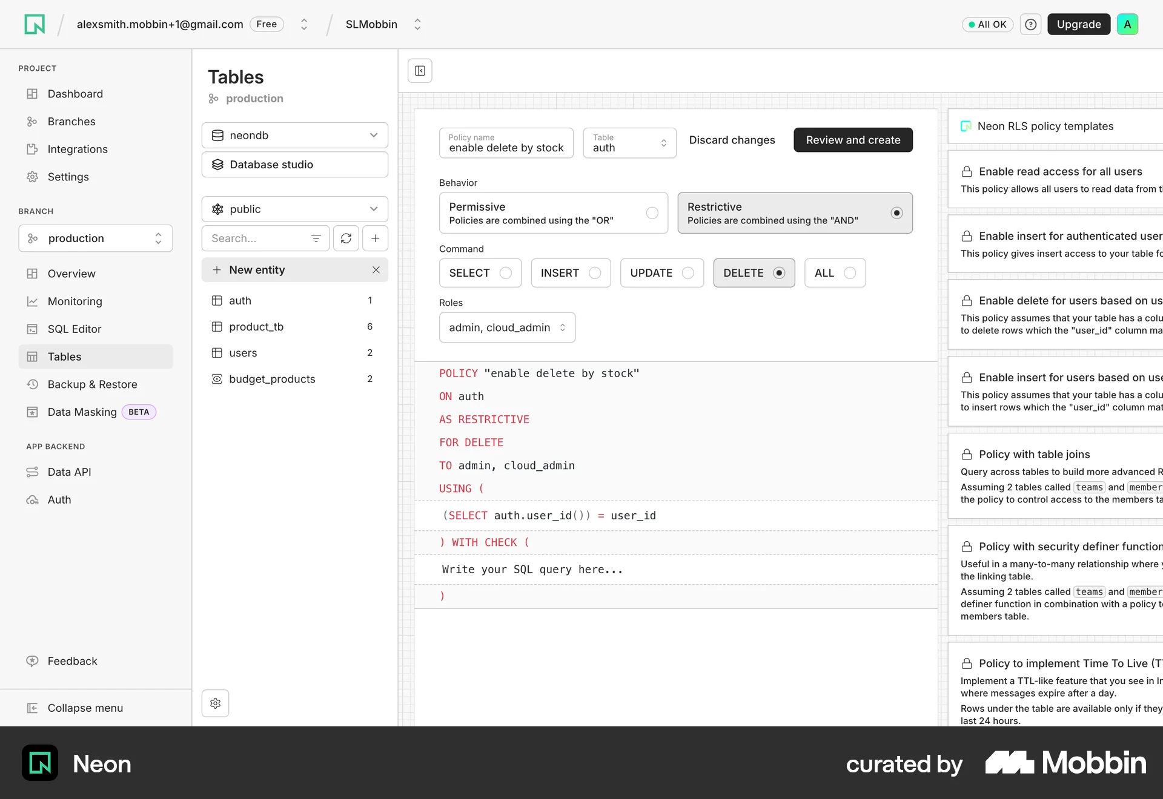Select the Policy with table joins template

1055,476
